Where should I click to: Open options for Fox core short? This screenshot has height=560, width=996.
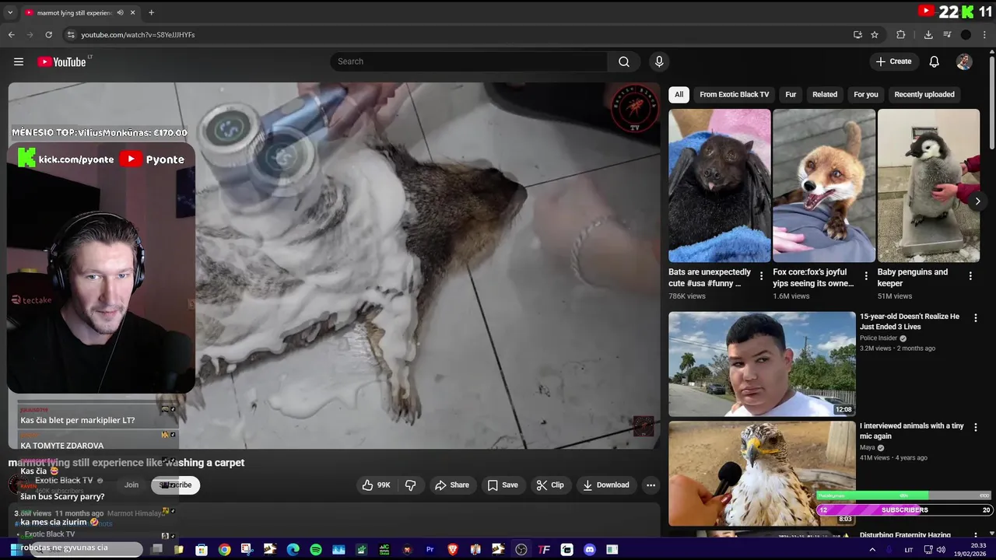pyautogui.click(x=866, y=276)
